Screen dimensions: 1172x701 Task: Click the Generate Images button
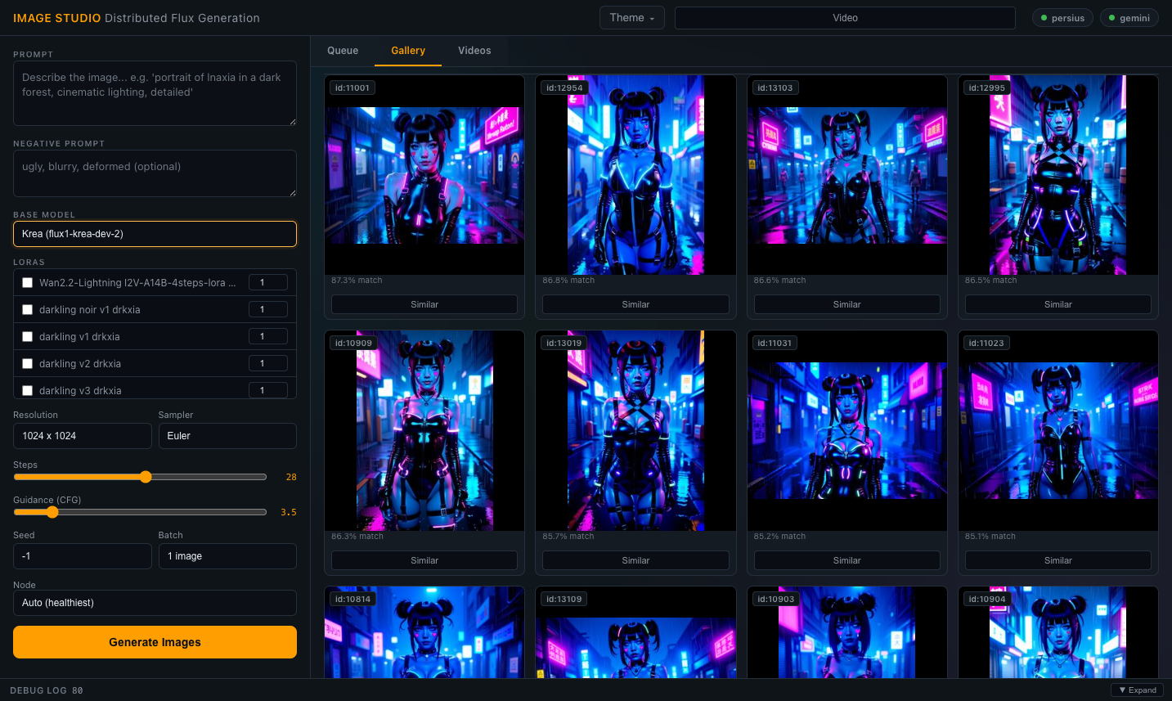point(155,642)
